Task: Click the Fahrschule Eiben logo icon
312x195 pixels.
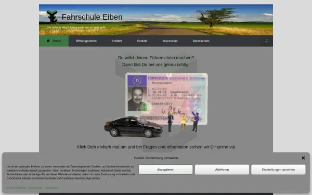Action: pyautogui.click(x=52, y=17)
